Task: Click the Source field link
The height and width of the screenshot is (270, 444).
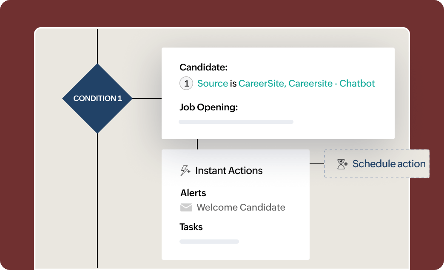Action: click(x=212, y=83)
